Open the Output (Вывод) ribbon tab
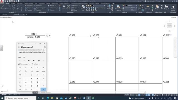Viewport: 178px width, 100px height. (x=48, y=3)
